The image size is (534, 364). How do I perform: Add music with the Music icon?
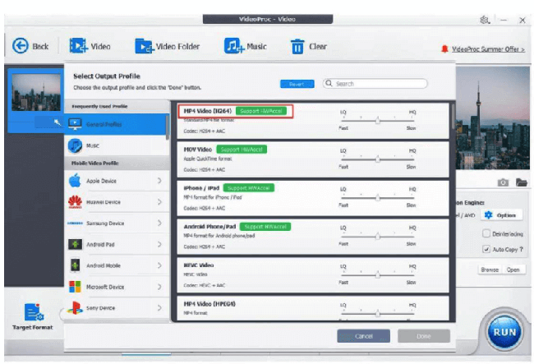click(233, 46)
